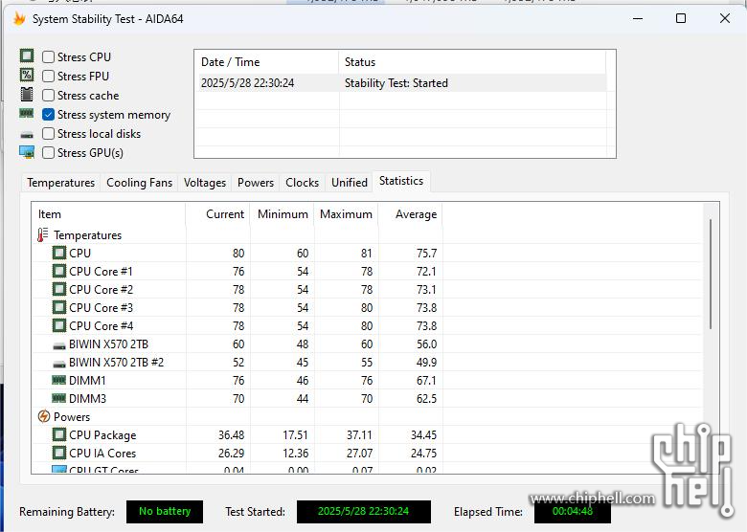747x532 pixels.
Task: Click the RAM stick icon beside Stress system memory
Action: pyautogui.click(x=27, y=113)
